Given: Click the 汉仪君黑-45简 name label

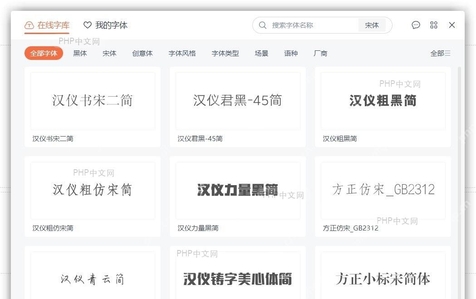Looking at the screenshot, I should click(200, 139).
